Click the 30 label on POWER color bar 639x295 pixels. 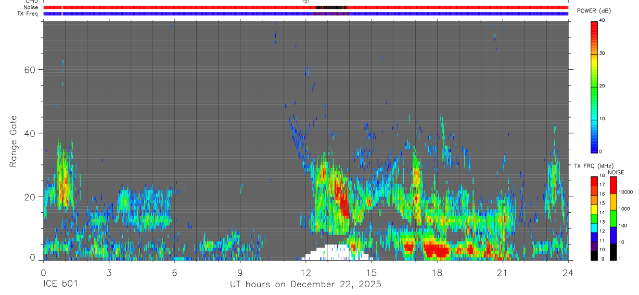(x=603, y=53)
